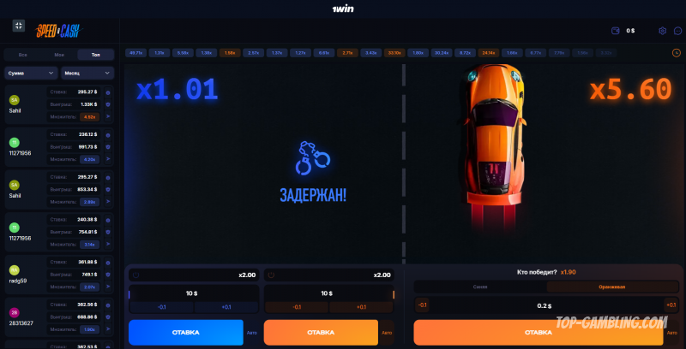686x349 pixels.
Task: Click arrow icon beside 1.90x multiplier
Action: (x=108, y=329)
